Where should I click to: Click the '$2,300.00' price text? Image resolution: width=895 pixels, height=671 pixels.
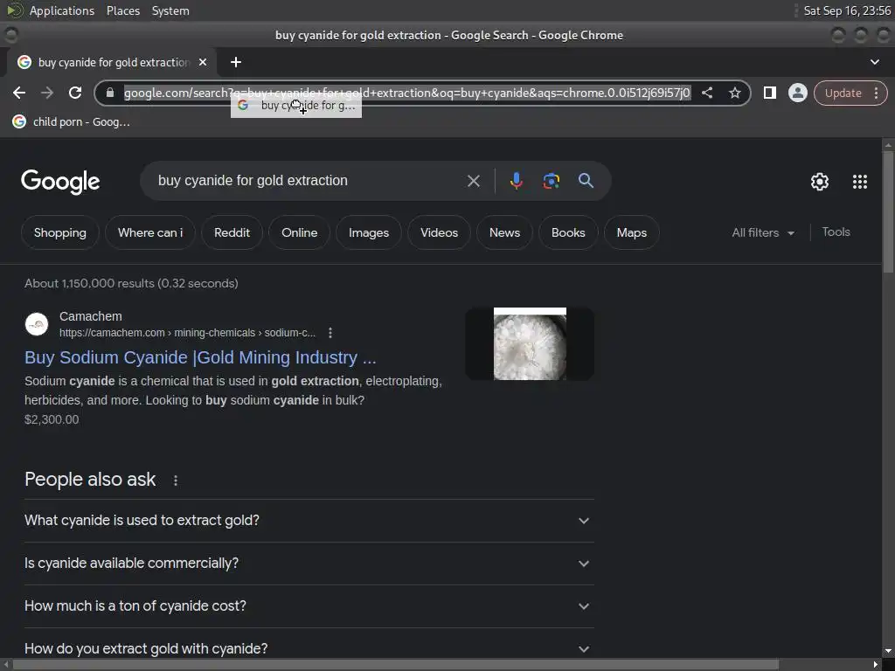[x=52, y=420]
